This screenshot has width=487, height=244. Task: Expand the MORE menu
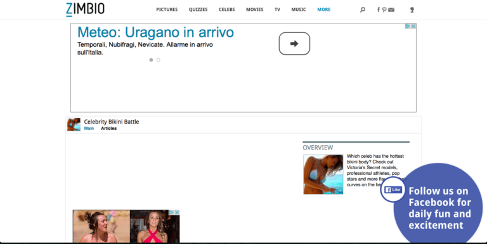tap(323, 10)
